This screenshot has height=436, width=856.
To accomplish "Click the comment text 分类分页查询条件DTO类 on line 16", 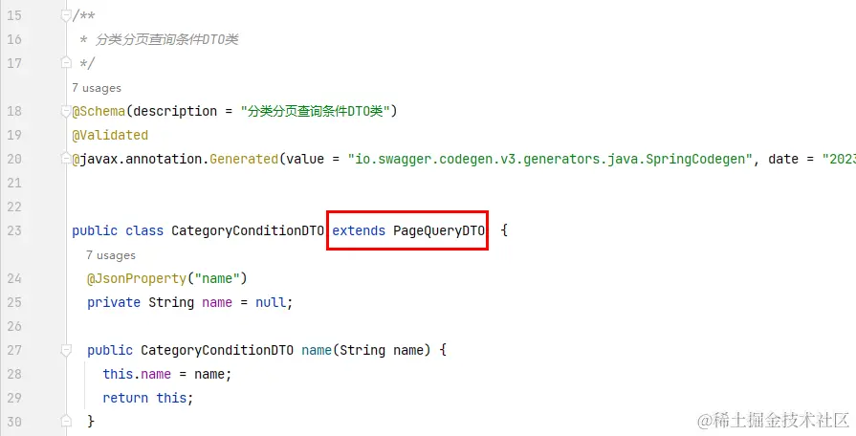I will (x=167, y=40).
